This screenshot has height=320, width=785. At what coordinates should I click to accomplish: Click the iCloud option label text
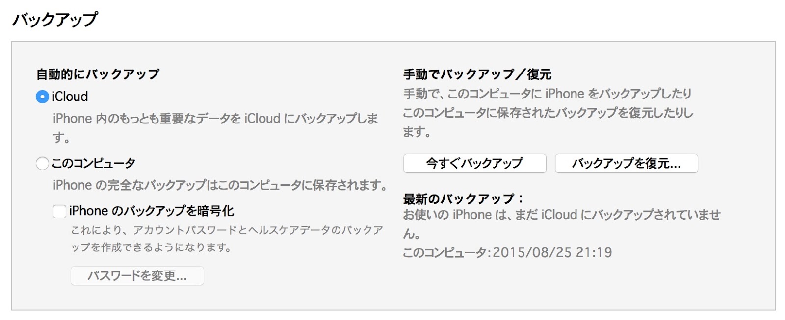tap(70, 97)
